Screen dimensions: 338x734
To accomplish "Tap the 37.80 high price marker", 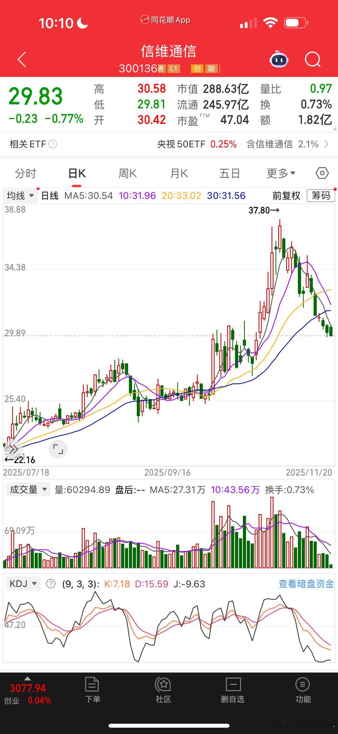I will (x=264, y=210).
